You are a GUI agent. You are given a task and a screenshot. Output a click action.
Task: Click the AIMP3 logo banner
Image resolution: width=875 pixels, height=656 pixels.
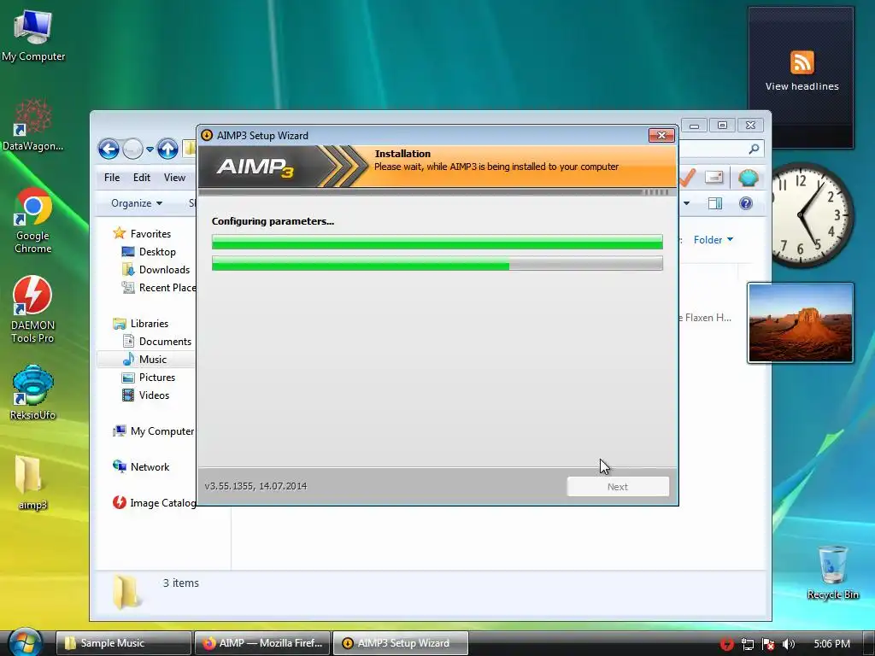coord(255,167)
